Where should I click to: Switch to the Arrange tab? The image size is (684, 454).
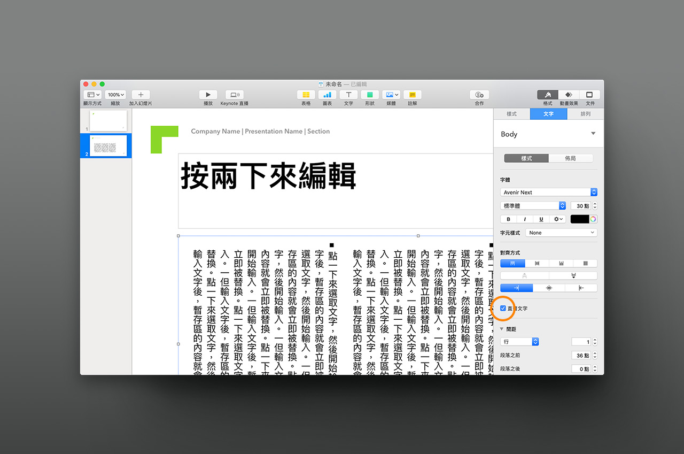585,114
